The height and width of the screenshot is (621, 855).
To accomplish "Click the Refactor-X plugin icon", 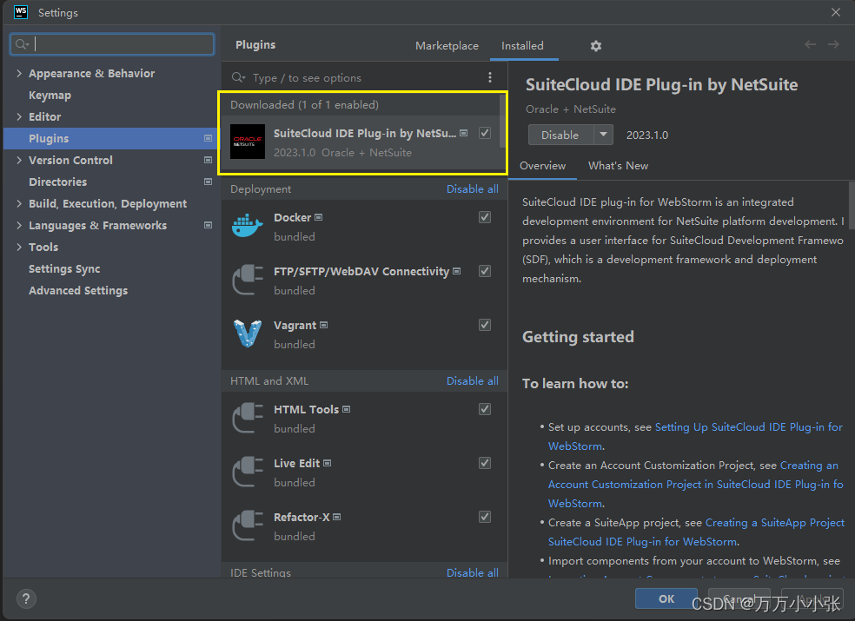I will 249,525.
